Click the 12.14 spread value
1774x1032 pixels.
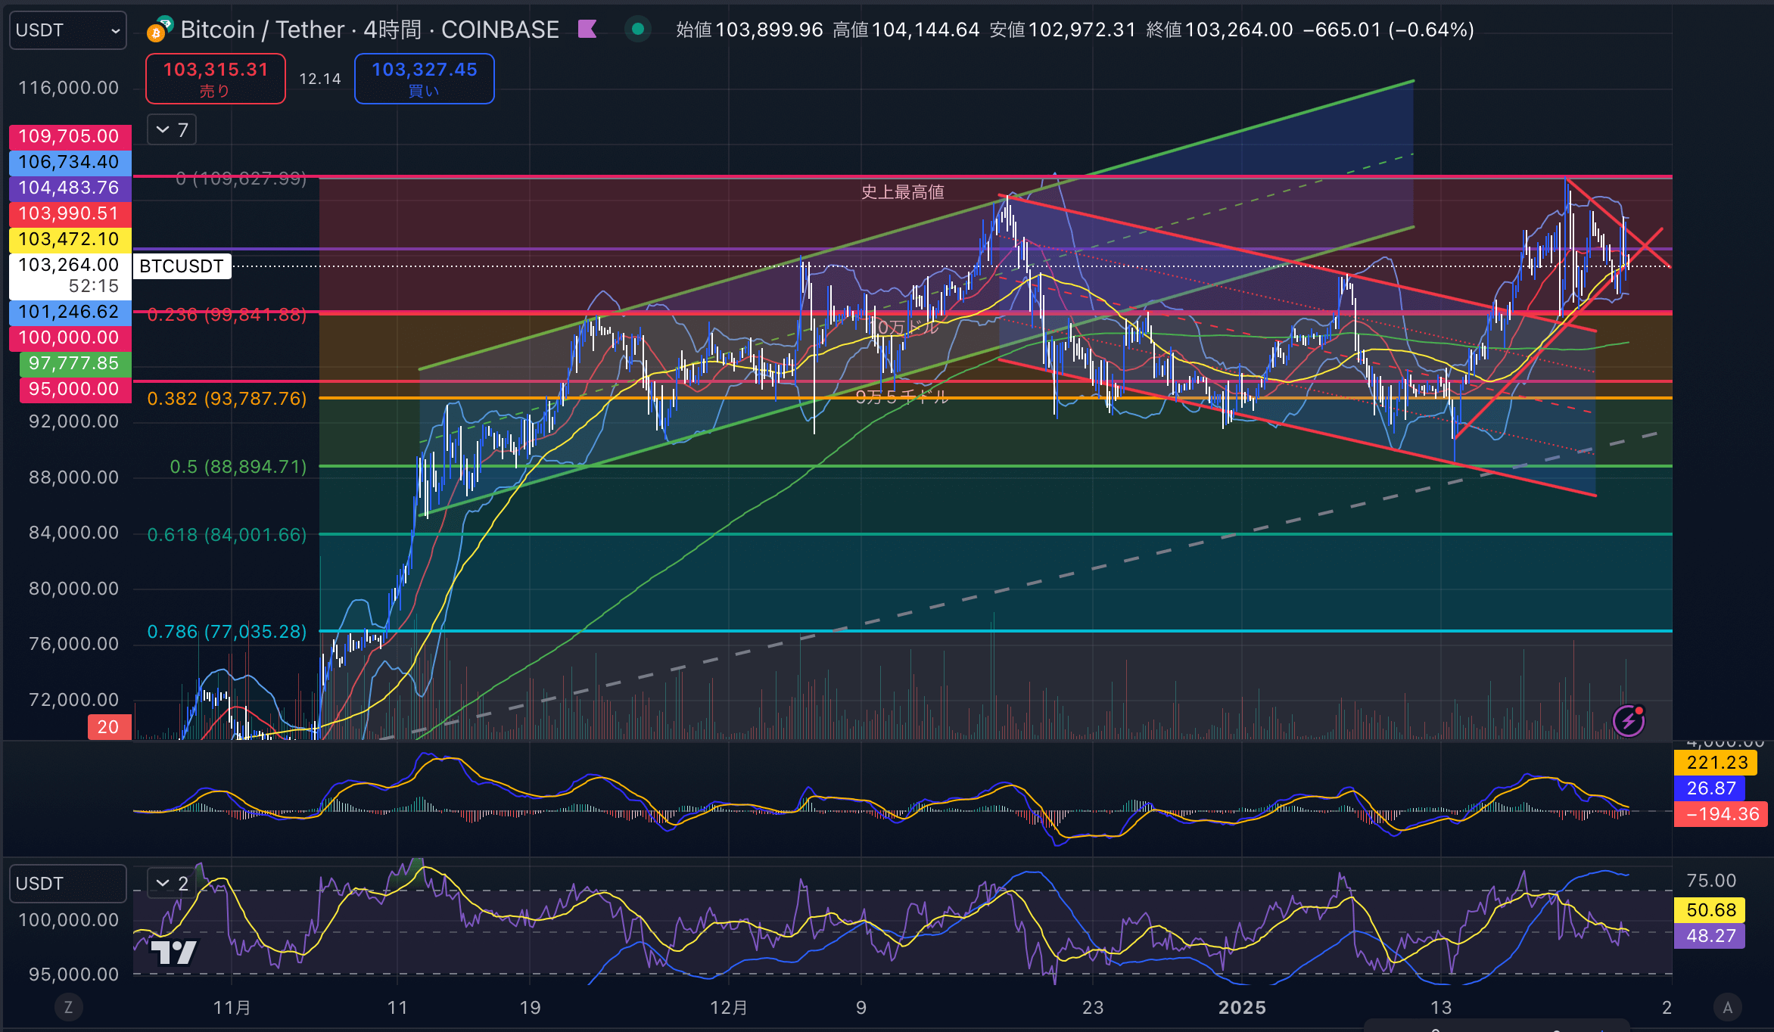[320, 79]
